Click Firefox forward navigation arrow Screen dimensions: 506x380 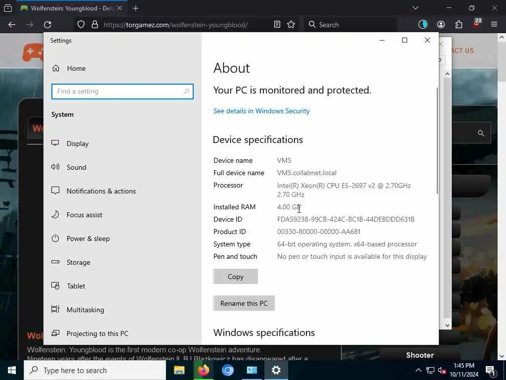tap(30, 25)
